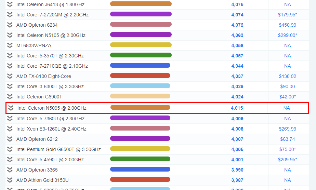Click the score 4,008

237,129
